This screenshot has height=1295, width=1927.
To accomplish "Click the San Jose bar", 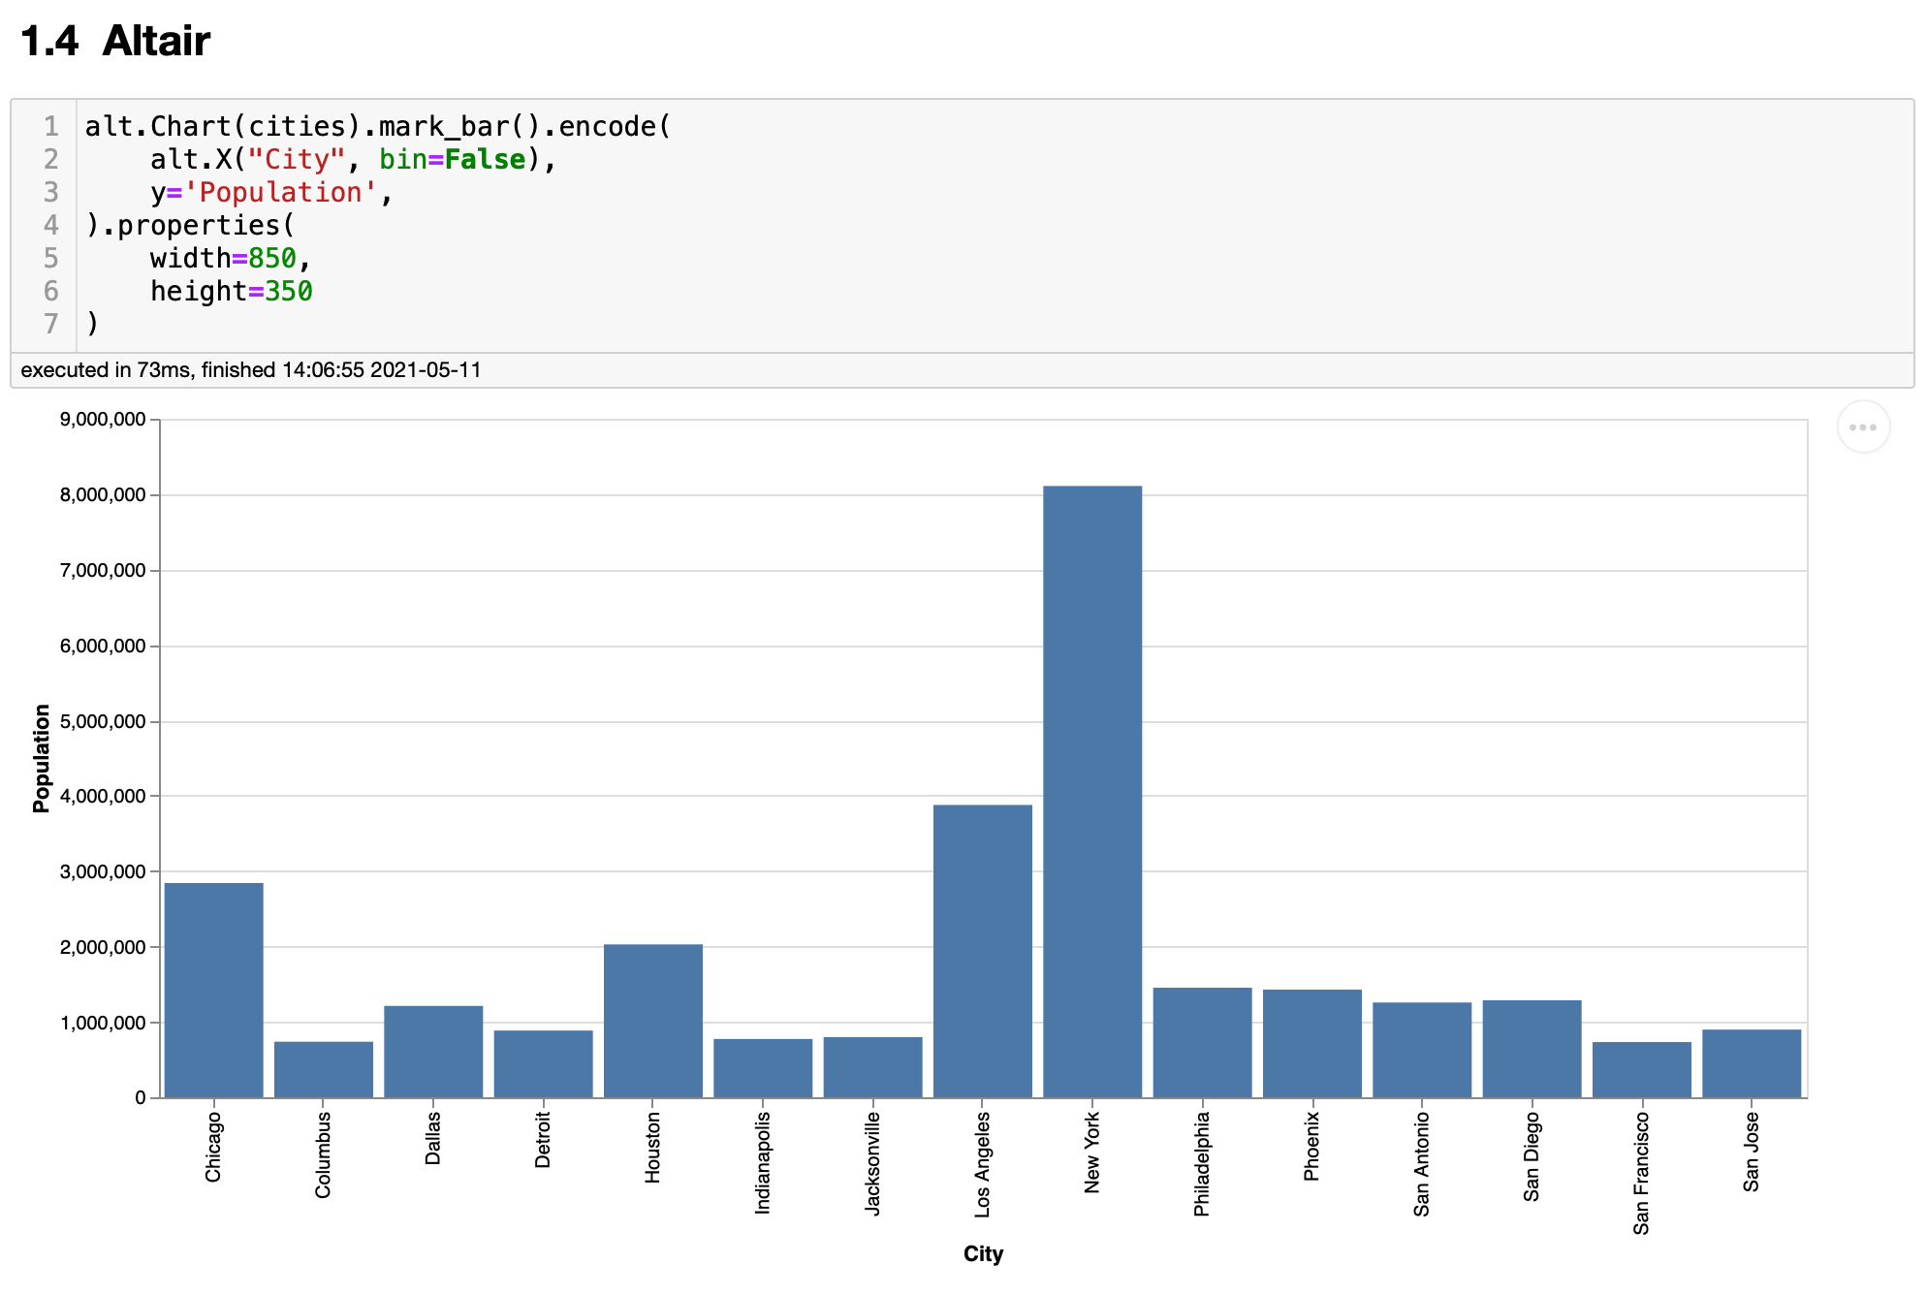I will tap(1751, 1062).
